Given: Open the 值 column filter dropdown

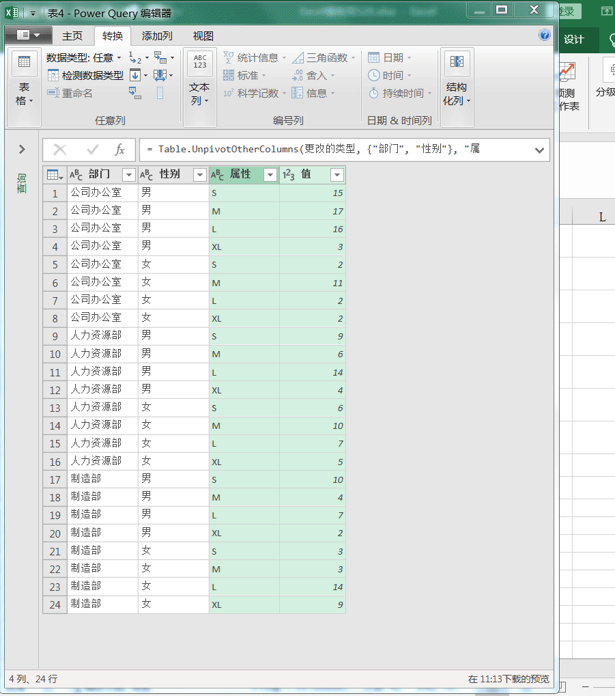Looking at the screenshot, I should (x=337, y=175).
